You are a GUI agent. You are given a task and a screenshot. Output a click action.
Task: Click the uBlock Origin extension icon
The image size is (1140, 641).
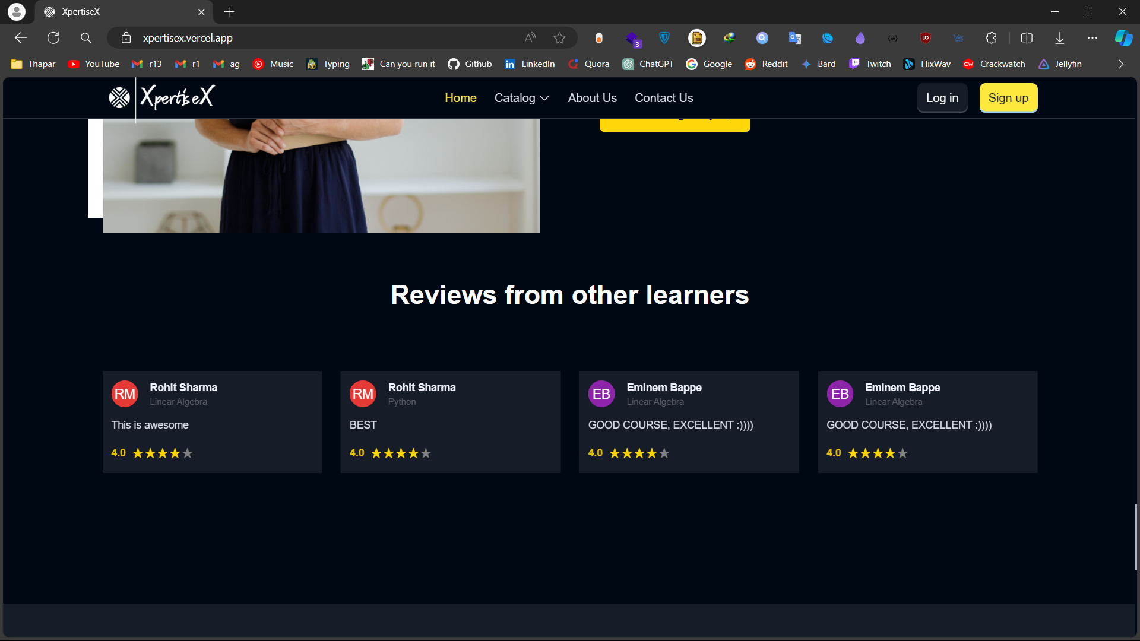point(925,38)
